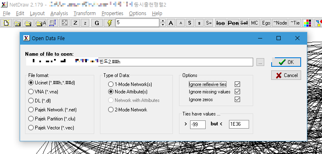Maximize the Open Data File dialog

pos(279,38)
